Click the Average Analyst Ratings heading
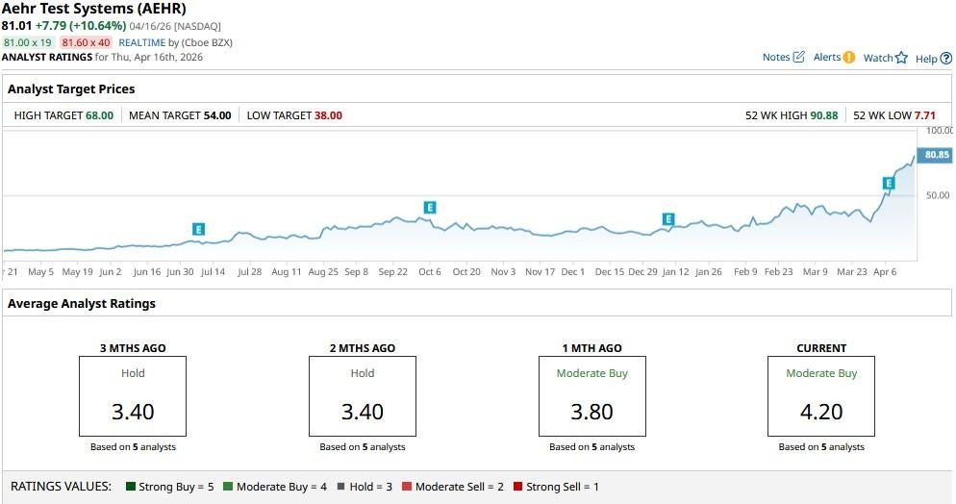The image size is (956, 504). (82, 304)
